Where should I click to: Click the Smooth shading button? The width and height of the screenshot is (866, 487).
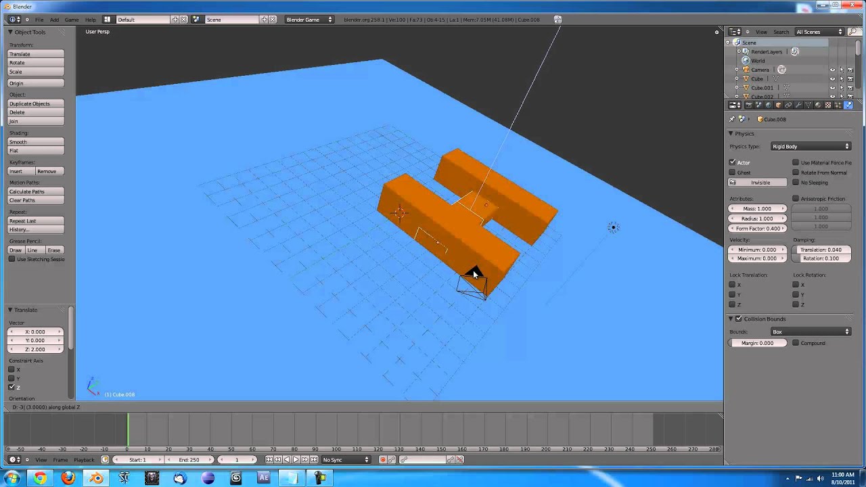pos(36,142)
